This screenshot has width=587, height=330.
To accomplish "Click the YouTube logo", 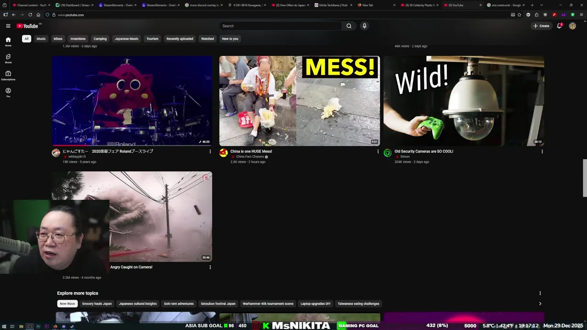I will coord(28,26).
